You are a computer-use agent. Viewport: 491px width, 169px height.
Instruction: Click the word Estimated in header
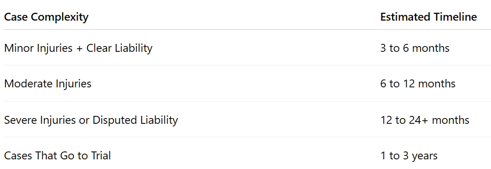406,17
